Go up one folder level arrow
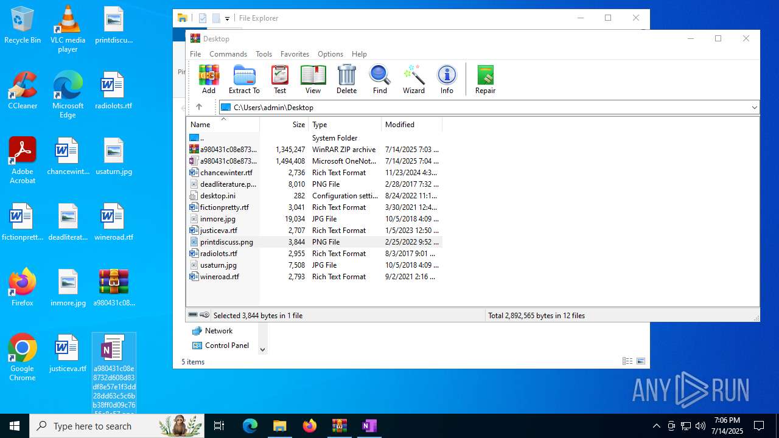The image size is (779, 438). click(x=199, y=107)
